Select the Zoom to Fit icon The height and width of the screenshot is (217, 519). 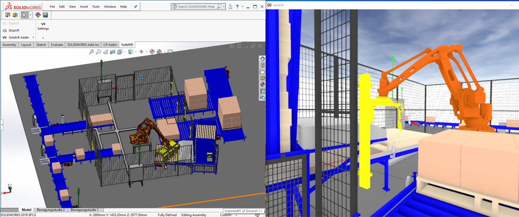click(91, 52)
